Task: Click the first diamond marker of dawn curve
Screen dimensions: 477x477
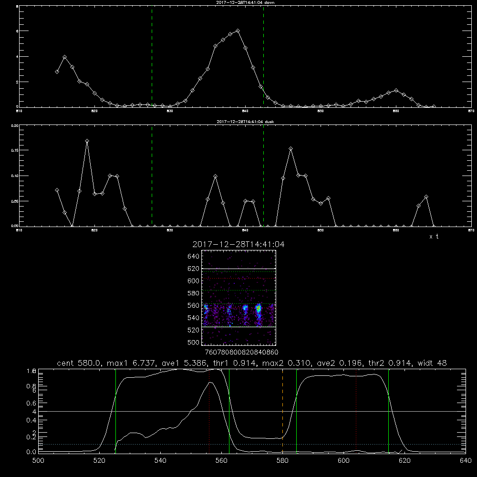Action: click(57, 72)
